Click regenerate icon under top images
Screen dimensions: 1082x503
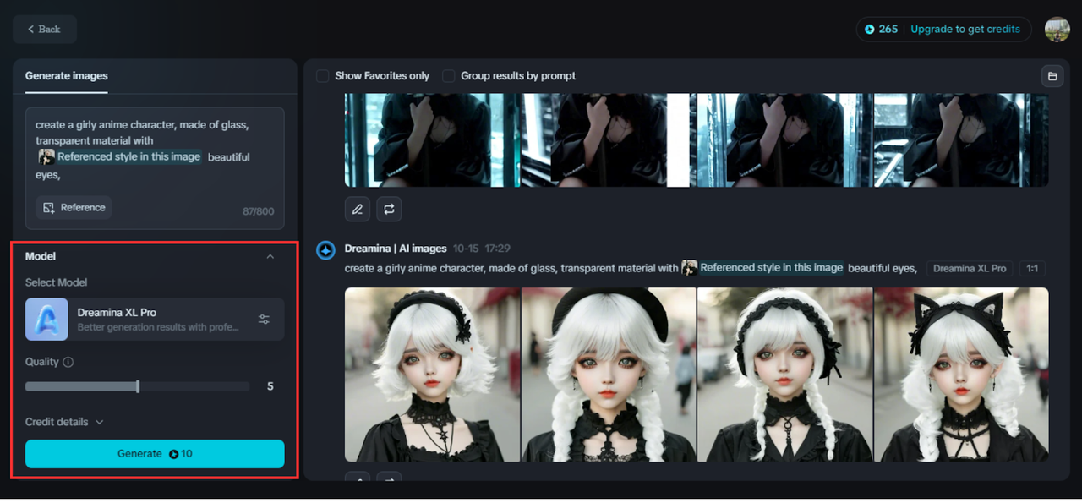point(389,209)
